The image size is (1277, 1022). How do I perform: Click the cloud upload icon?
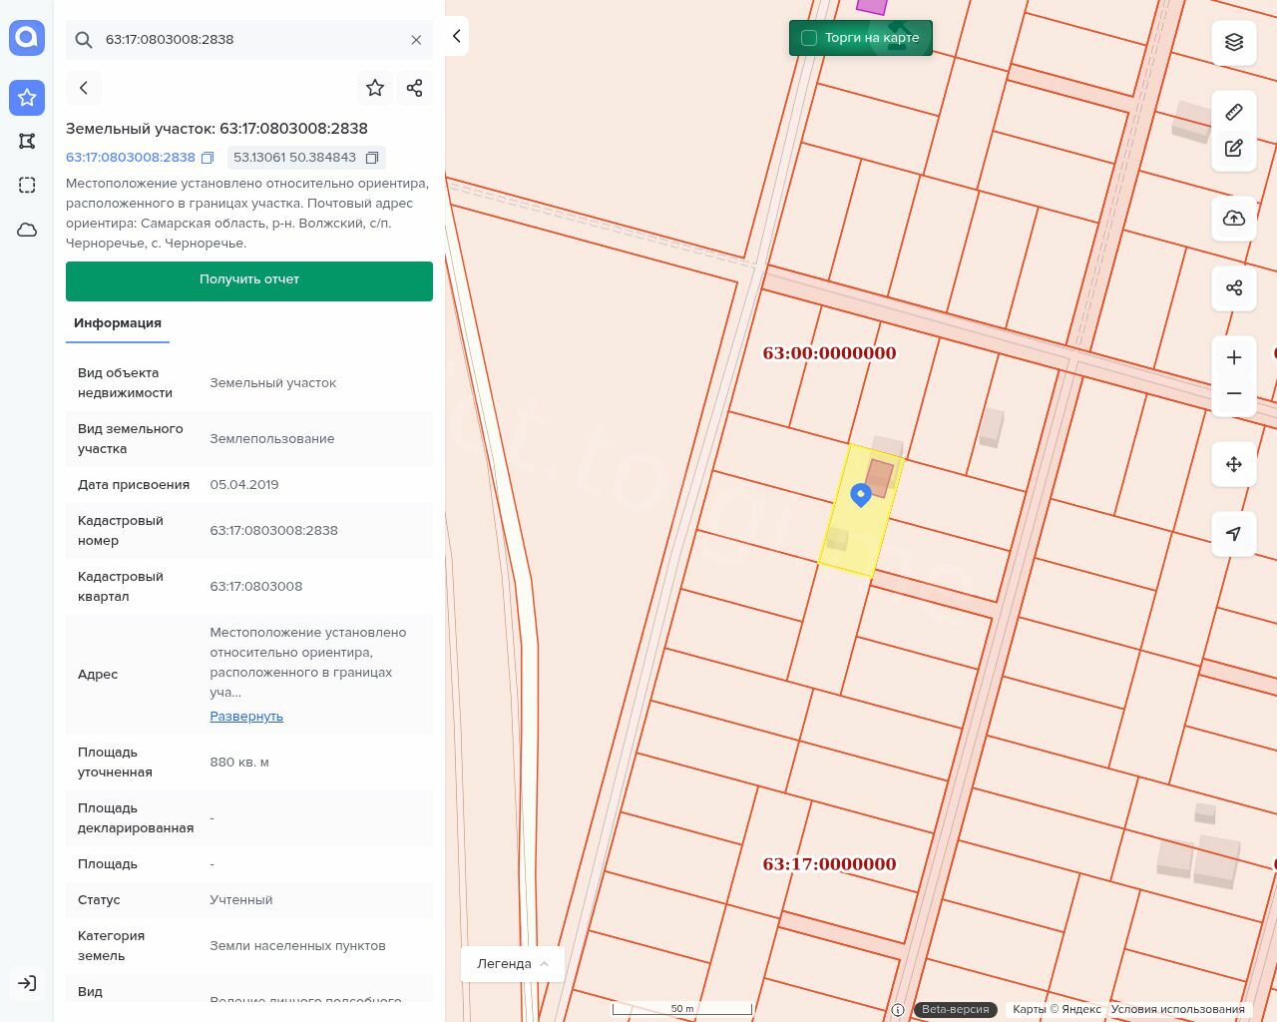point(1234,219)
